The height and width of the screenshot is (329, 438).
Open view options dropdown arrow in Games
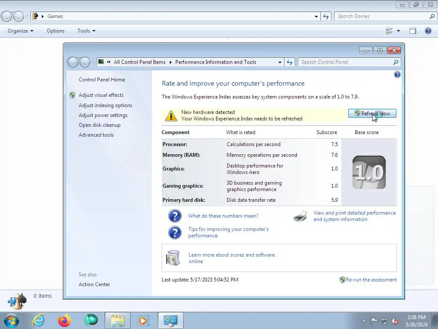[x=398, y=31]
